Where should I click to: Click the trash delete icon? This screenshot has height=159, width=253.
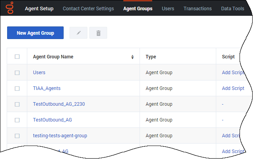coord(98,33)
